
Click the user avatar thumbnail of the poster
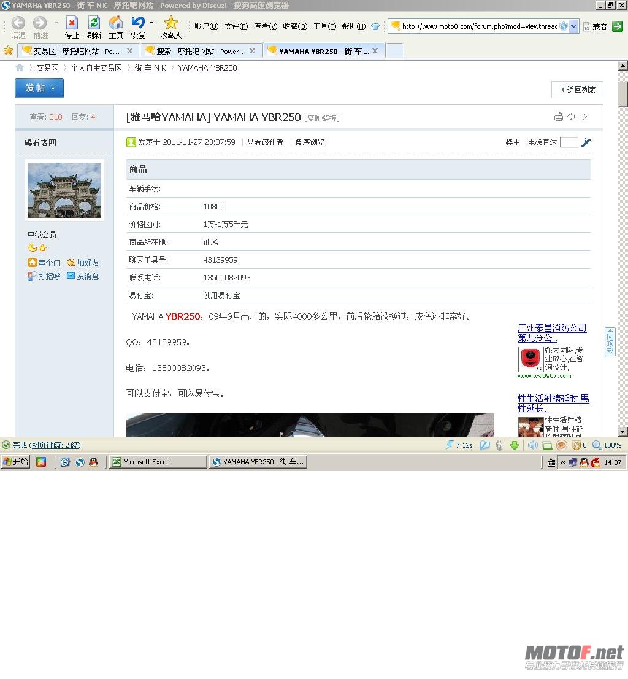tap(64, 190)
